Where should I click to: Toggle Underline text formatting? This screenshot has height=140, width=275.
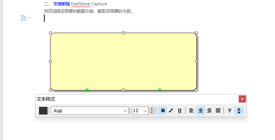(180, 111)
